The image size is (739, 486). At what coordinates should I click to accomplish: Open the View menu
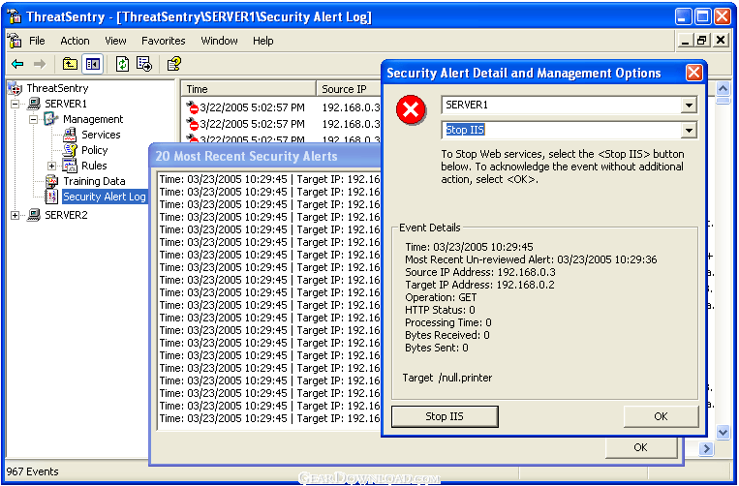115,41
